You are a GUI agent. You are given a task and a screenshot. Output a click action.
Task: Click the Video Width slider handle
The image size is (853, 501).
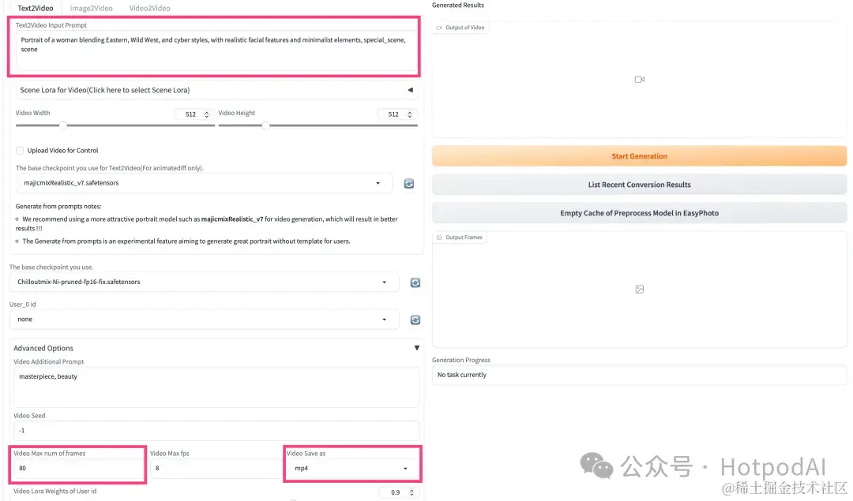click(63, 125)
